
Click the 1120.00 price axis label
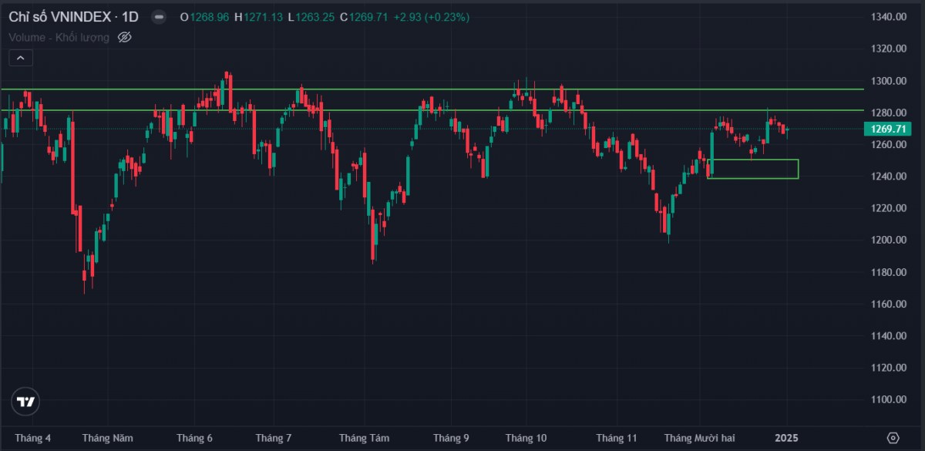coord(887,368)
